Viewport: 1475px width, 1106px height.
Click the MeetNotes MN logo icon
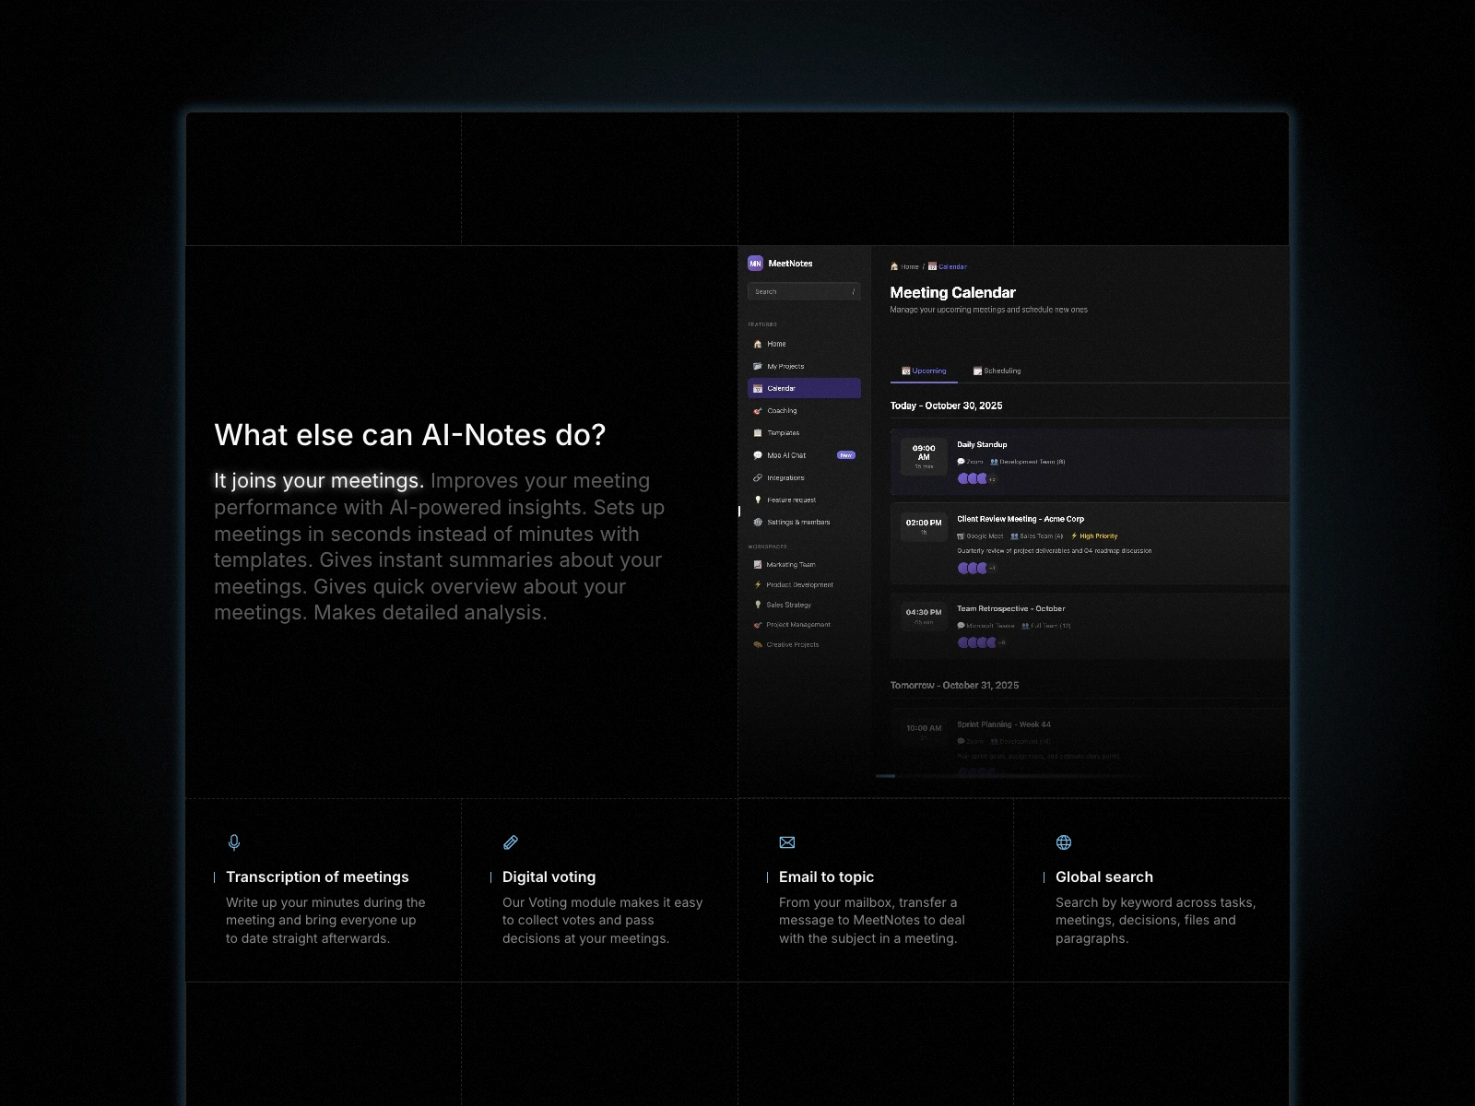tap(755, 264)
